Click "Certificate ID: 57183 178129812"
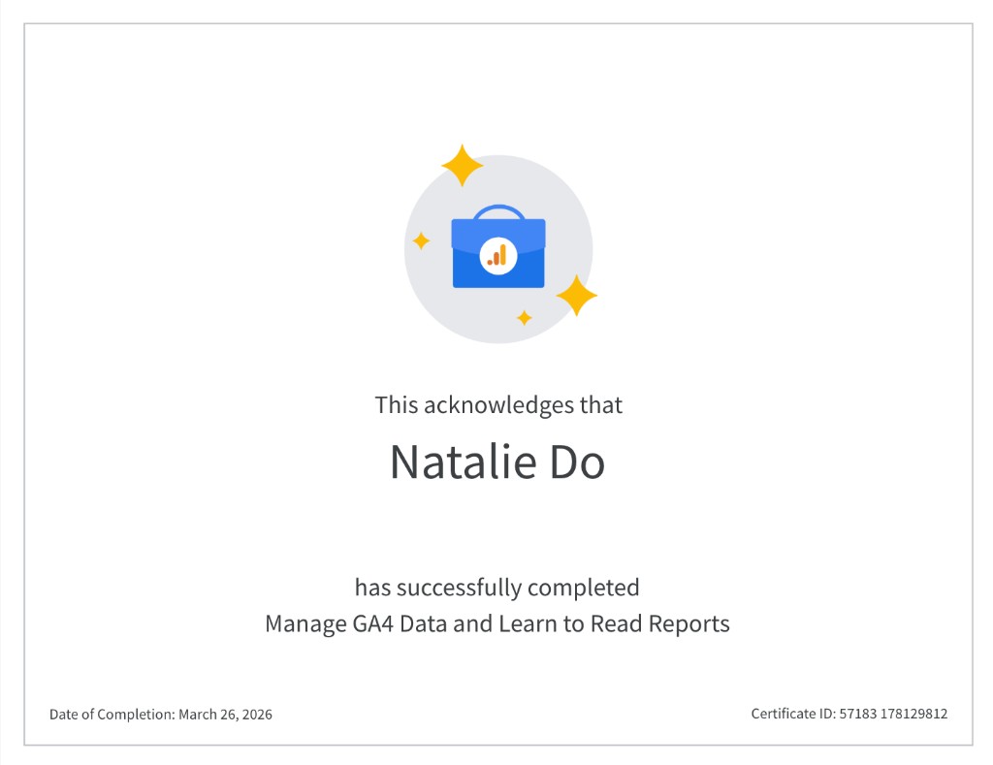Image resolution: width=993 pixels, height=765 pixels. 849,714
